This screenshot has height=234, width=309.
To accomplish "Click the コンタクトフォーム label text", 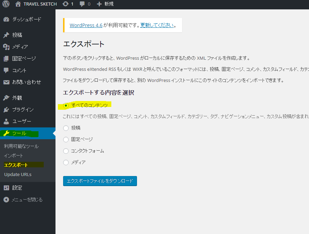I will click(x=87, y=151).
